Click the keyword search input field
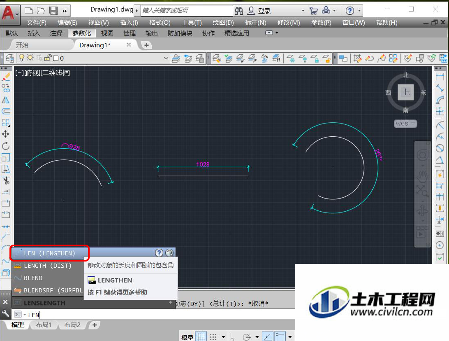This screenshot has width=449, height=341. point(187,11)
